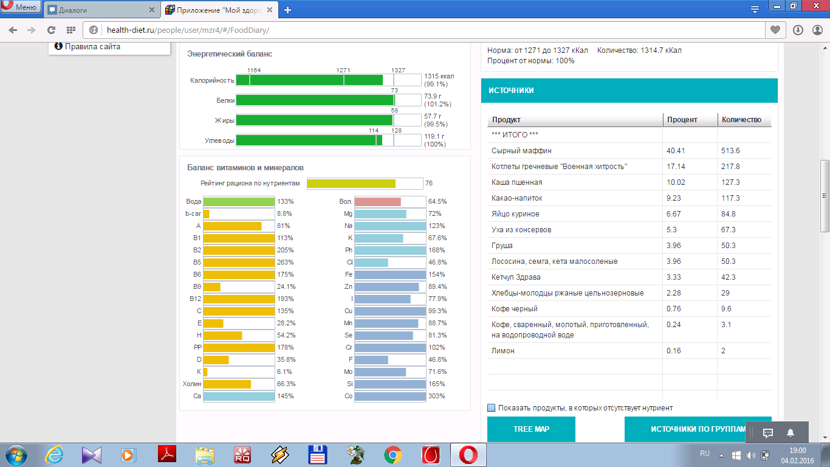830x467 pixels.
Task: Click the address bar URL field
Action: coord(425,30)
